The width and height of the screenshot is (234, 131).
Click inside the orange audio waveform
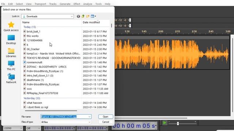(x=171, y=54)
